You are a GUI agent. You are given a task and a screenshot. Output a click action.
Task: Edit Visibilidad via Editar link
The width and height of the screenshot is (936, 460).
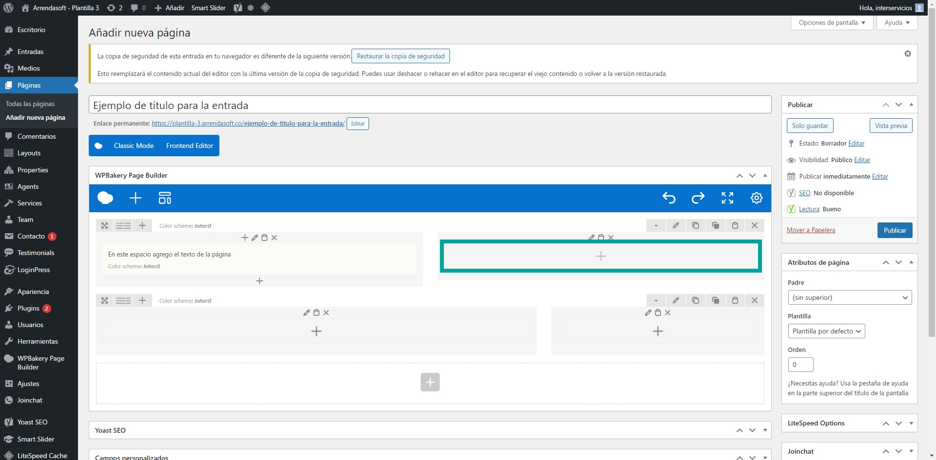click(x=862, y=160)
